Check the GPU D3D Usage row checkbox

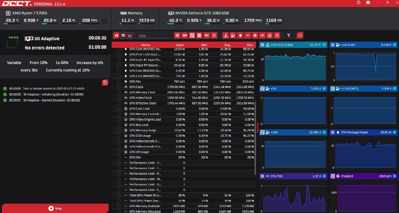pyautogui.click(x=119, y=136)
